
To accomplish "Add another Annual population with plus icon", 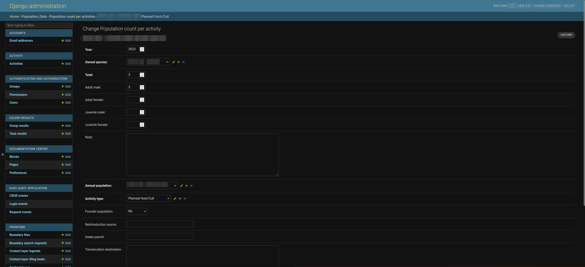I will point(186,186).
